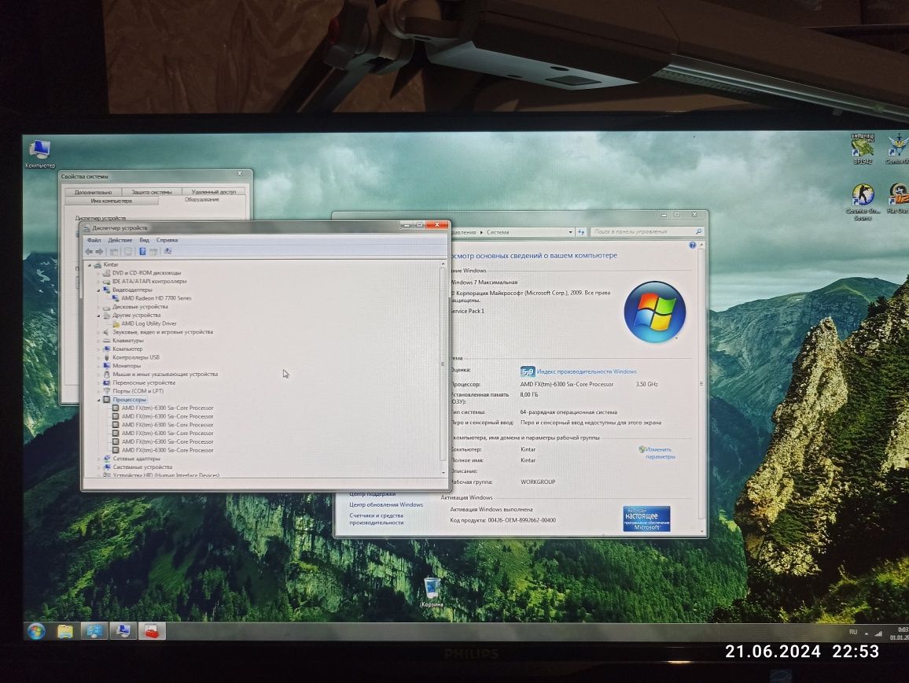Select the Клавиатуры category icon
The height and width of the screenshot is (683, 909).
point(107,341)
